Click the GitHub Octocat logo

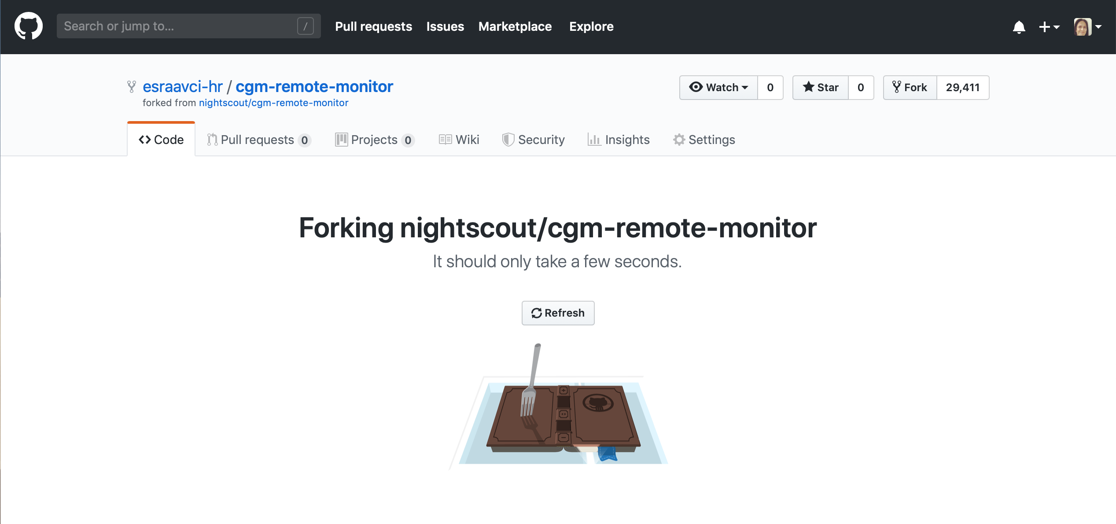(29, 26)
